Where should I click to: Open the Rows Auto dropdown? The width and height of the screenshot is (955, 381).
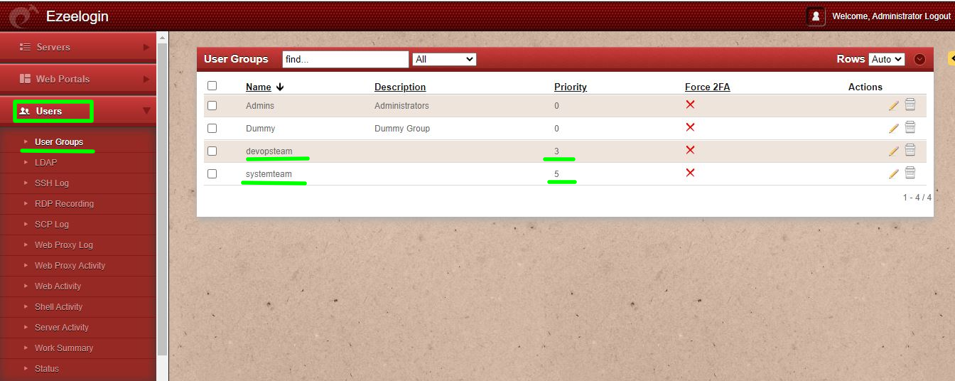tap(886, 59)
